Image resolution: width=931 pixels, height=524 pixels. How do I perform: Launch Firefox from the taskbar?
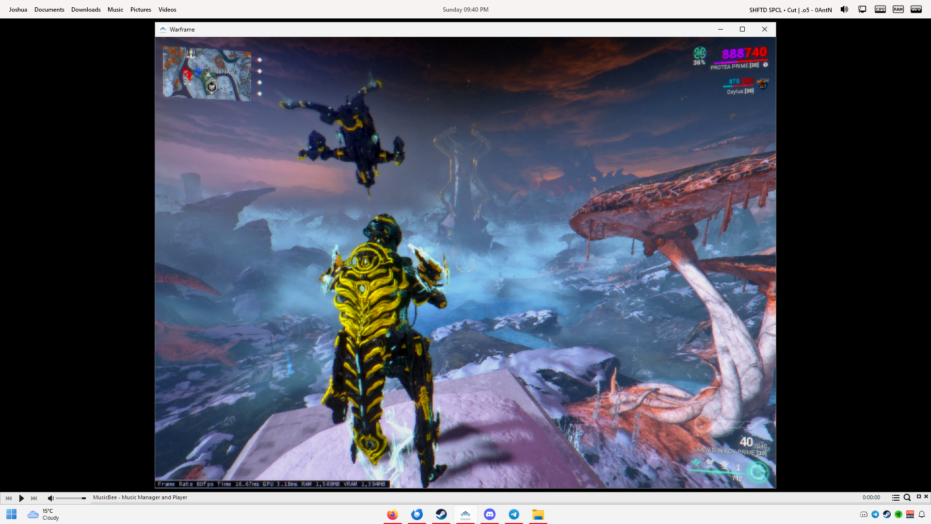tap(393, 514)
